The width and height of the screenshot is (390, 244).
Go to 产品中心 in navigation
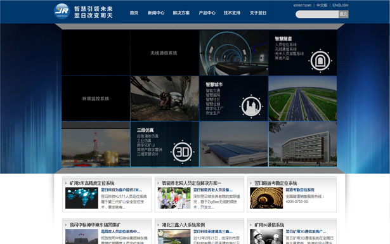(207, 13)
